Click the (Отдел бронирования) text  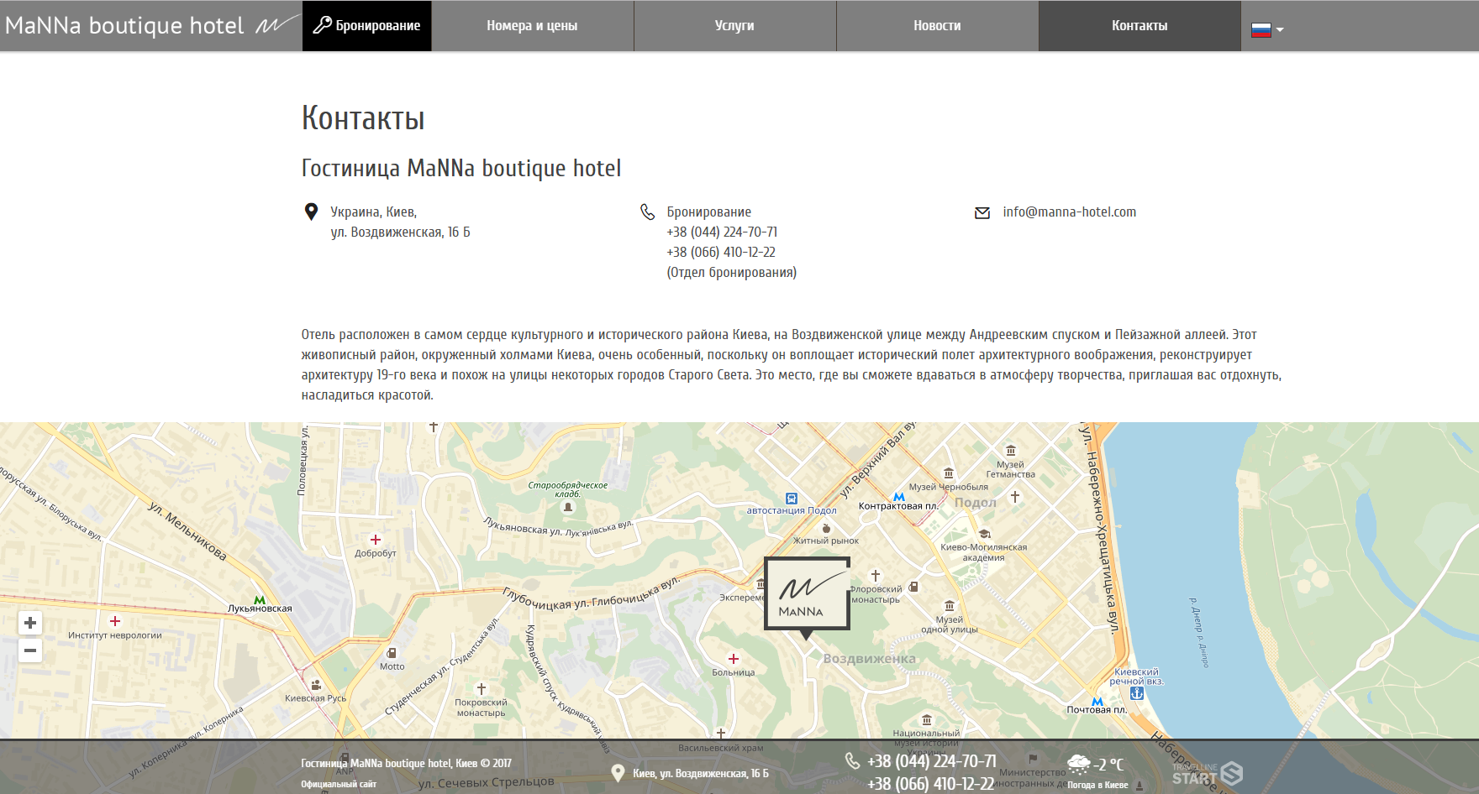[x=732, y=272]
